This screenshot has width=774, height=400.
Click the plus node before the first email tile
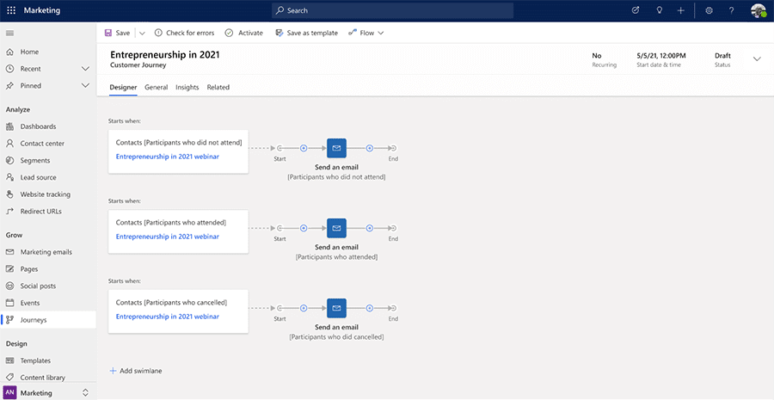(304, 148)
